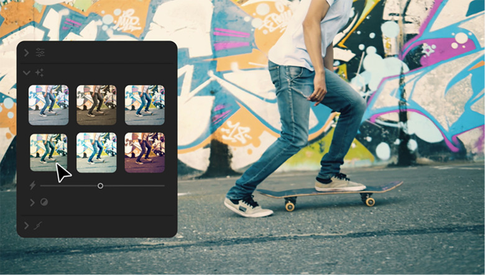The height and width of the screenshot is (275, 485).
Task: Click the adjustment sliders icon
Action: [x=40, y=53]
